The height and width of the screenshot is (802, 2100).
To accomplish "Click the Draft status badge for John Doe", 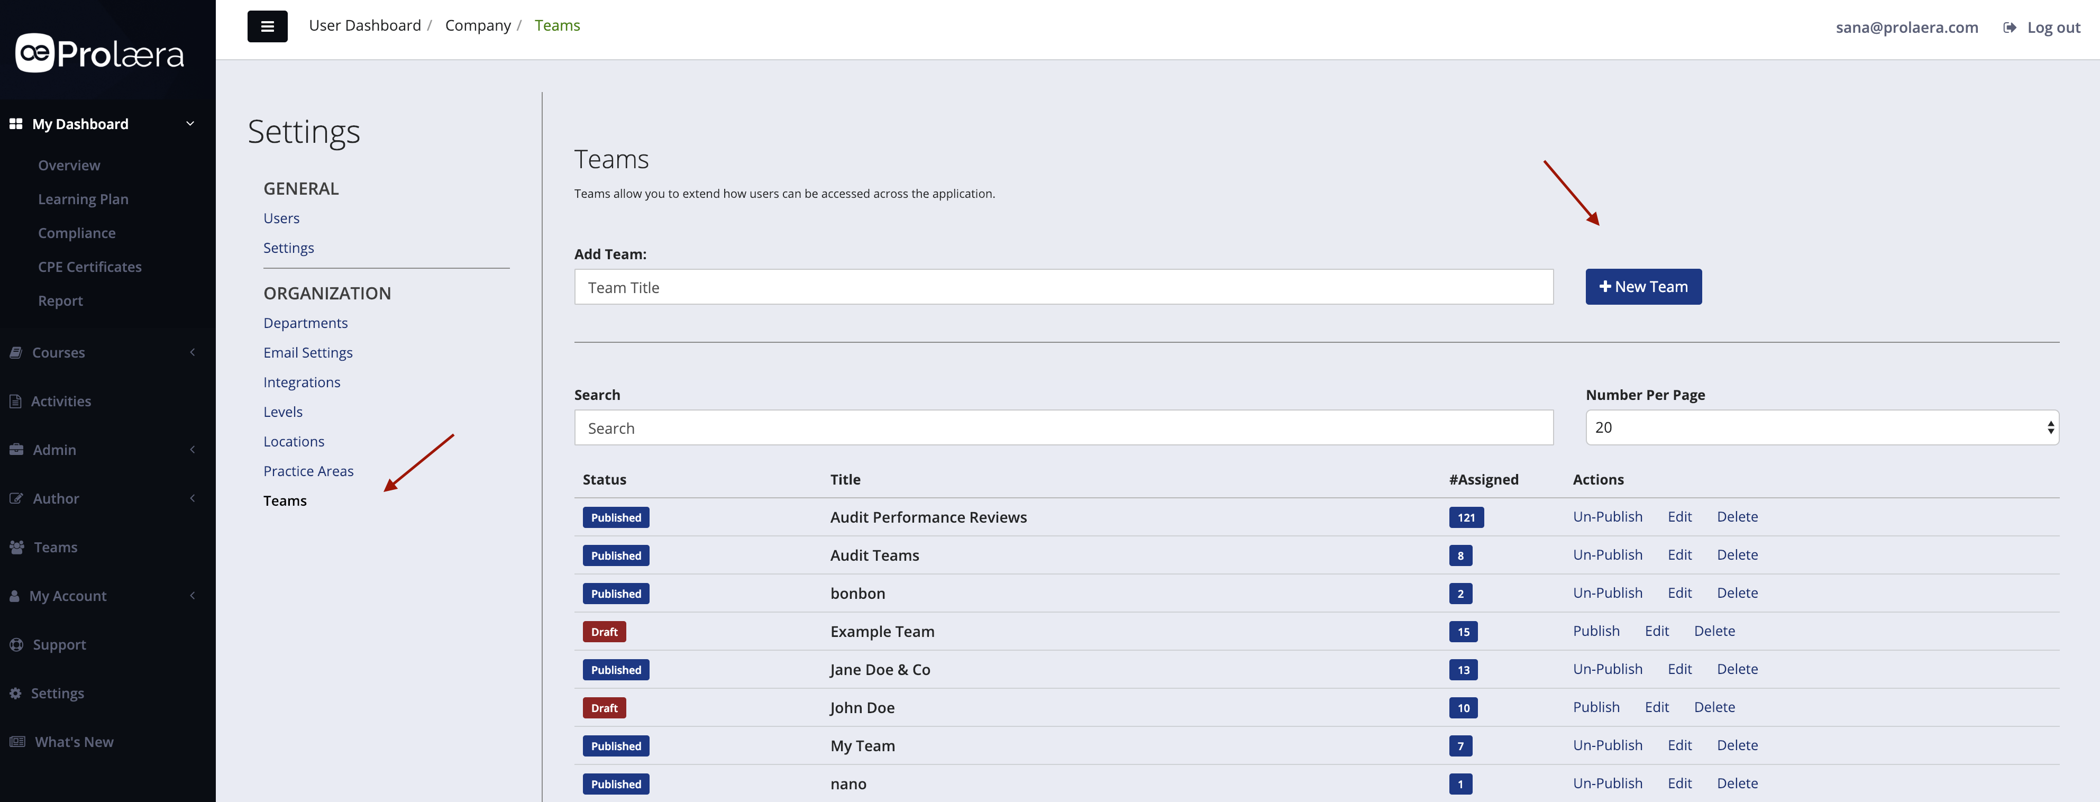I will click(x=604, y=708).
